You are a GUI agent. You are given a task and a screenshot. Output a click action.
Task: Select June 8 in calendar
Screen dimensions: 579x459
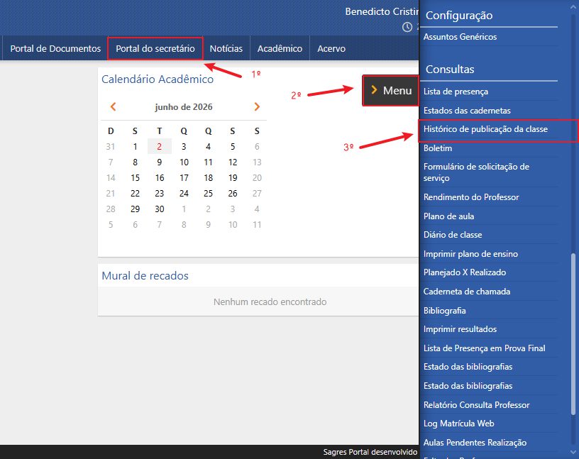click(x=135, y=162)
